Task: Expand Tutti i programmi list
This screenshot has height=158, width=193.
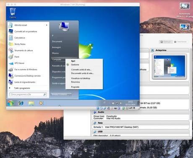Action: [x=22, y=88]
